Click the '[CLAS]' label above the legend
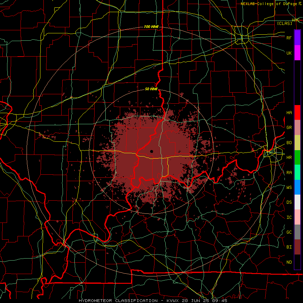Screen dimensions: 303x303 tap(284, 23)
